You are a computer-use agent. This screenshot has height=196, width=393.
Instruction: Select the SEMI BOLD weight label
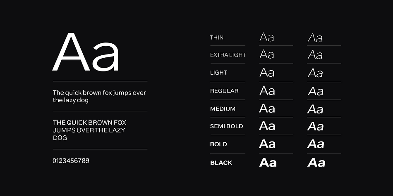coord(227,126)
